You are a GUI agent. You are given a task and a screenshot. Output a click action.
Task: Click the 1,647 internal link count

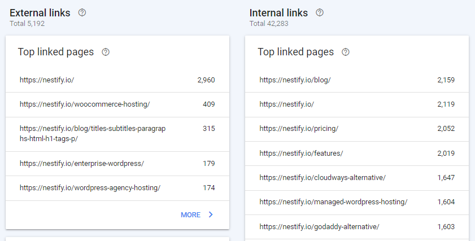[446, 177]
